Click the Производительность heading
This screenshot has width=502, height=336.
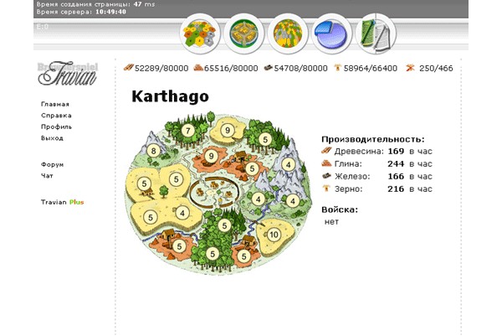point(373,139)
